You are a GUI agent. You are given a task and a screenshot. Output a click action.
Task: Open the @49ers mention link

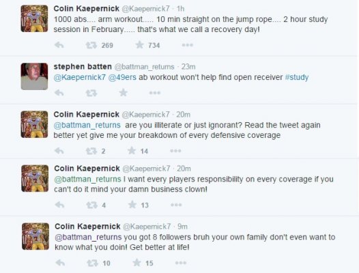[x=122, y=77]
